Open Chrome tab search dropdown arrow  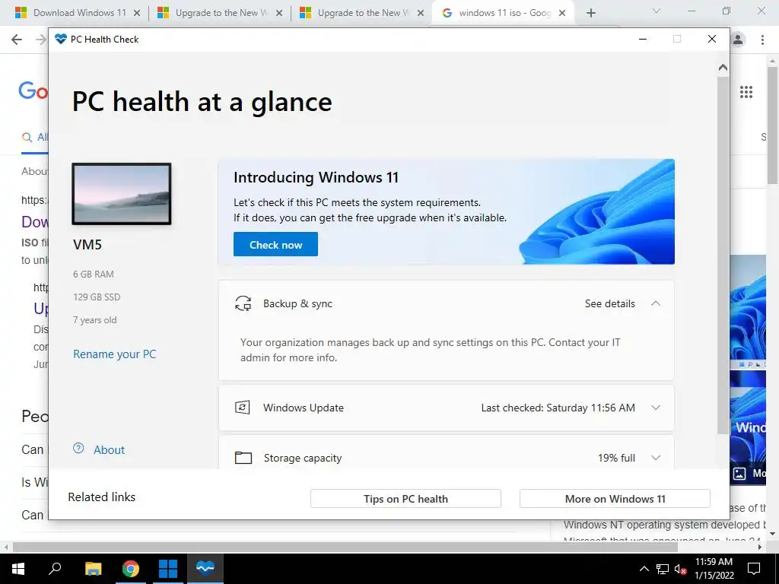[656, 11]
